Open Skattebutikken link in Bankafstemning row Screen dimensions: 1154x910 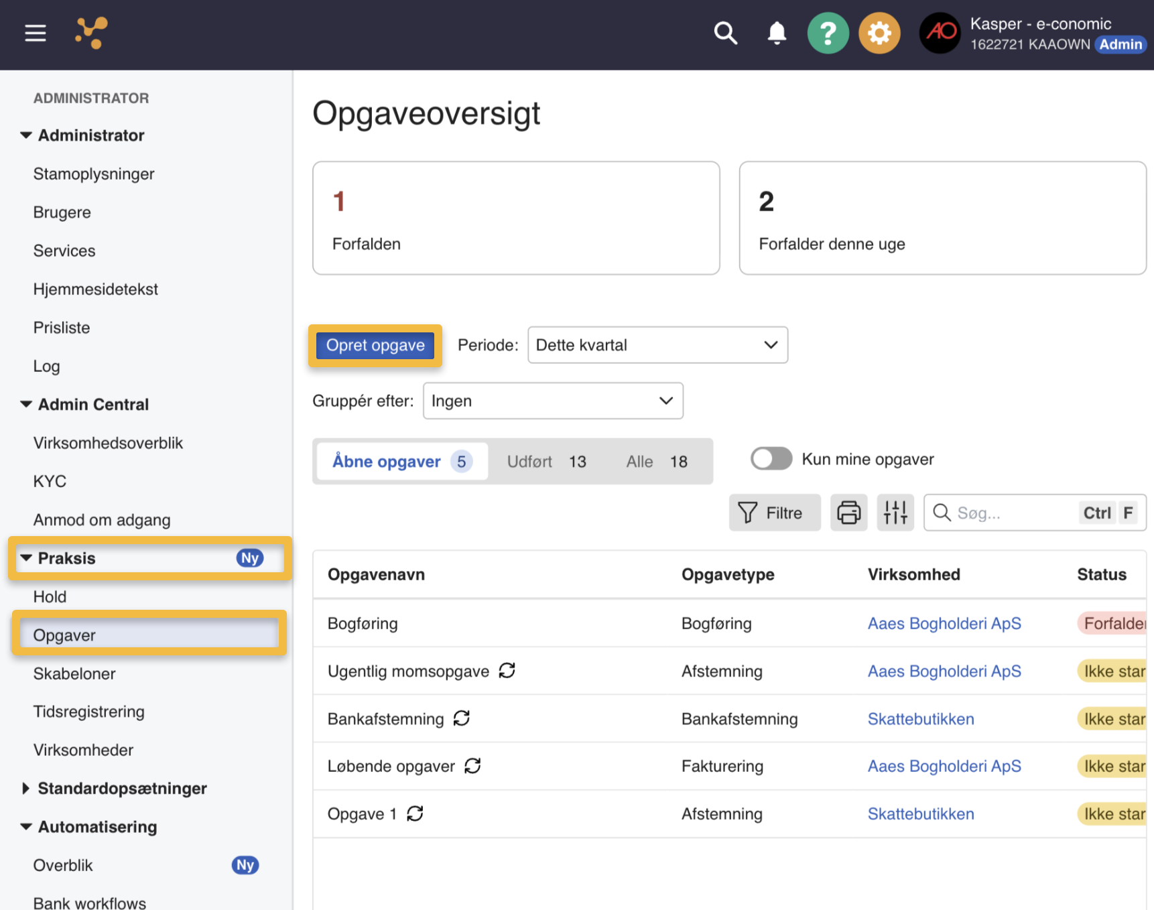921,719
